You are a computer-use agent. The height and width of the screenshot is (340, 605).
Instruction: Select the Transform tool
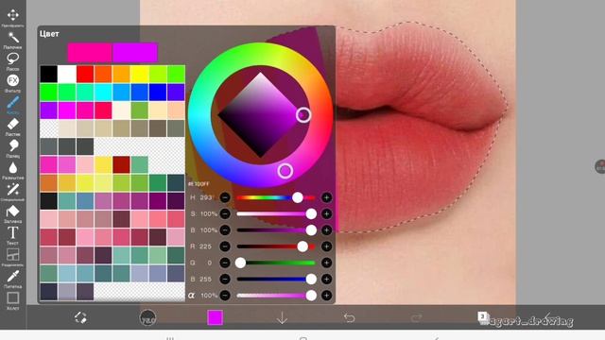click(12, 15)
